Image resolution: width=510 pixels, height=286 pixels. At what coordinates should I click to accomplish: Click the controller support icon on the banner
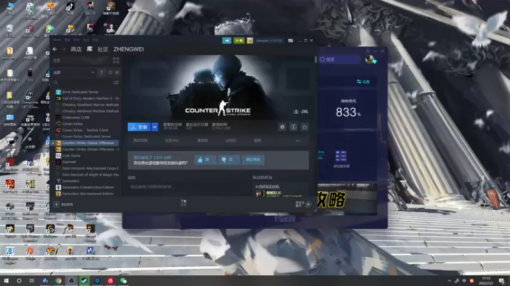305,112
